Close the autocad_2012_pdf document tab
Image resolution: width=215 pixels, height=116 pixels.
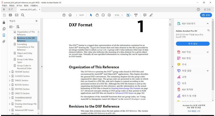(x=40, y=10)
